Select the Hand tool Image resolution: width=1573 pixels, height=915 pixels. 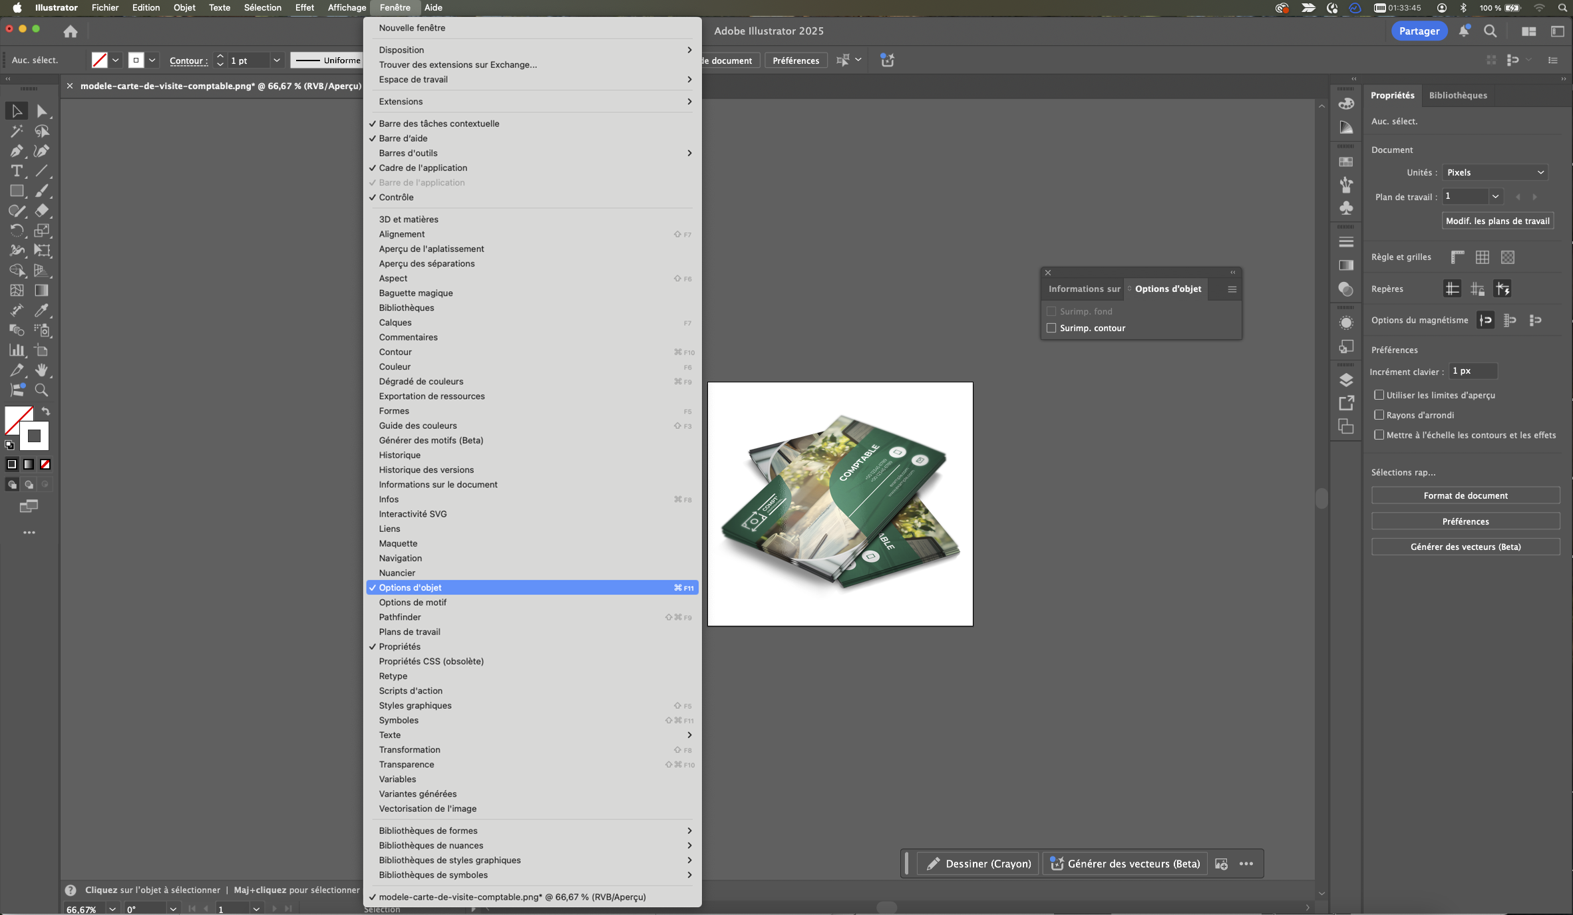(41, 370)
